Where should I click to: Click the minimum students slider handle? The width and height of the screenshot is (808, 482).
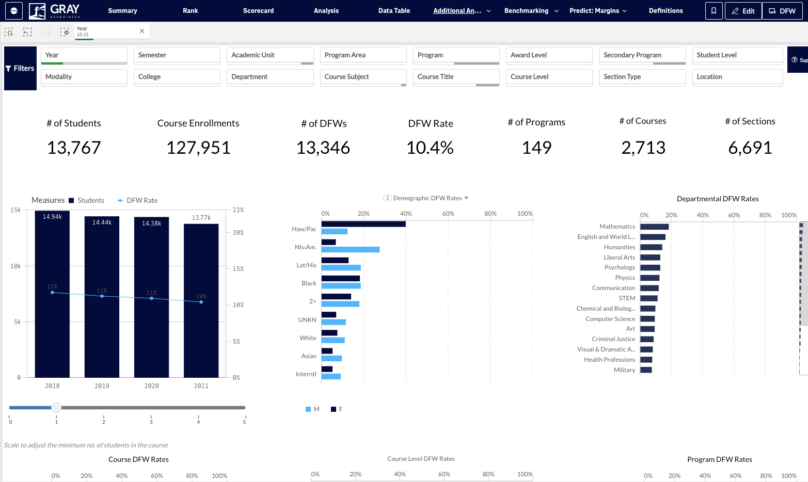tap(56, 408)
